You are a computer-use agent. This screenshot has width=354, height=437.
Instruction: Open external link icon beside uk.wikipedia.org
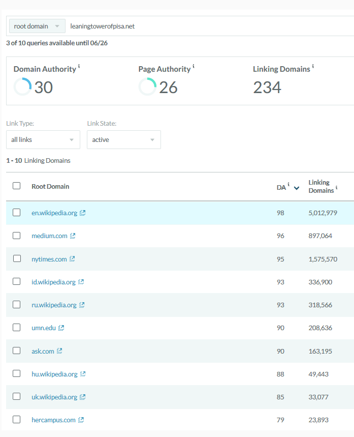(83, 397)
